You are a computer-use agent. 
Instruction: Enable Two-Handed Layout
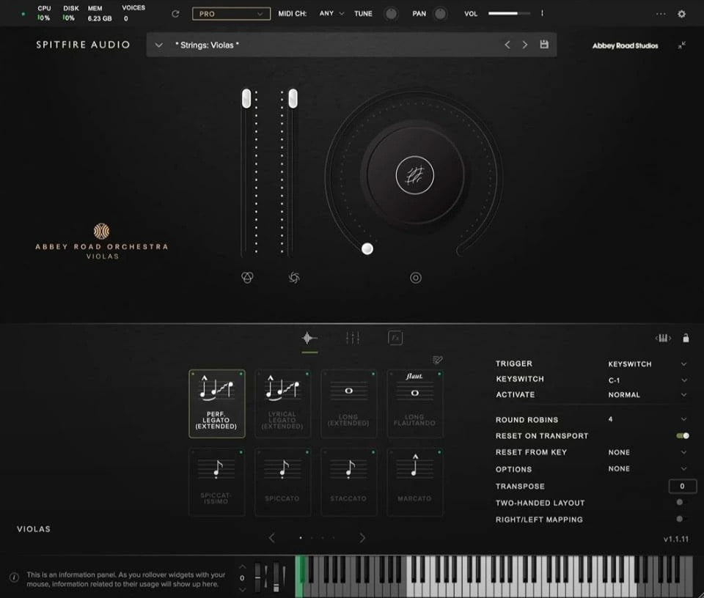tap(680, 503)
